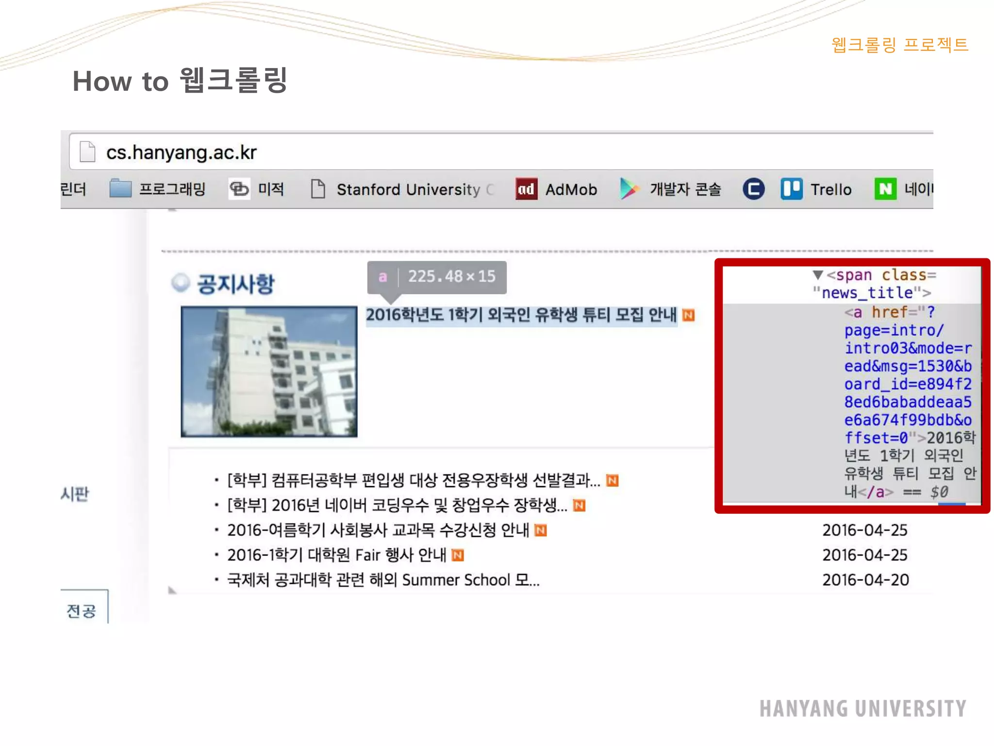Open the 미적 bookmark

tap(257, 189)
